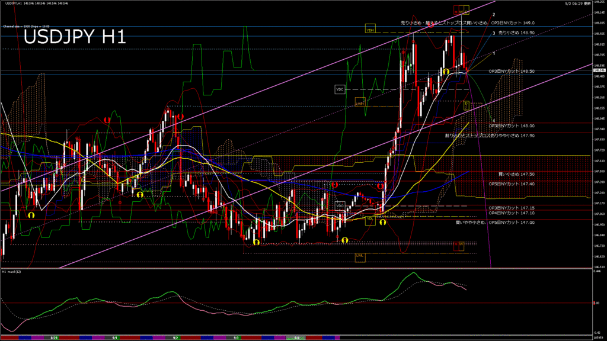
Task: Click the 9/3 date on time axis
Action: pos(236,337)
